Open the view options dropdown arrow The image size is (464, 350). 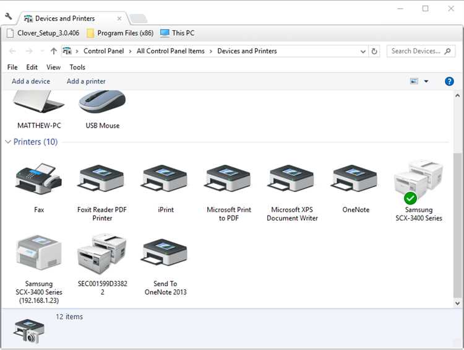426,81
